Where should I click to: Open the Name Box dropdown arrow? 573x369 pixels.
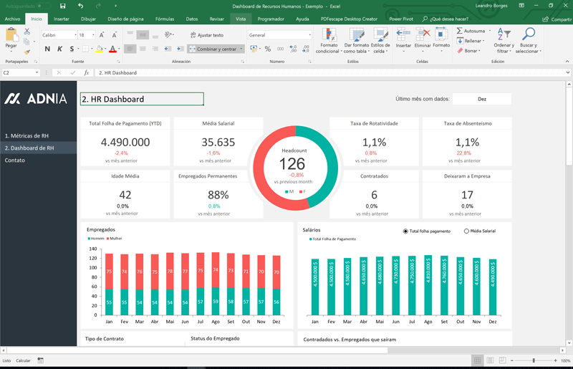(37, 73)
